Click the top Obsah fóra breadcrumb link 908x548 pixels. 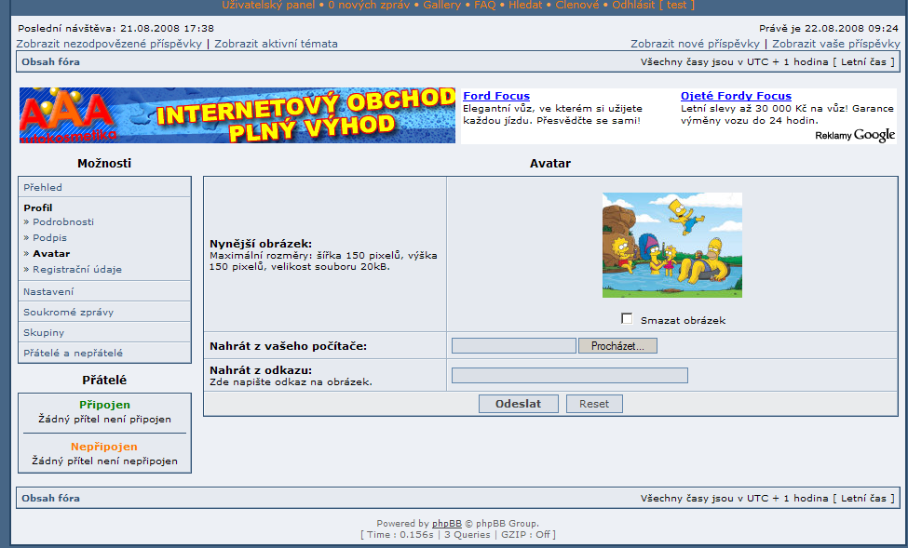[50, 62]
